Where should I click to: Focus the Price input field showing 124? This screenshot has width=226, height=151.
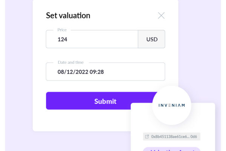tap(92, 39)
